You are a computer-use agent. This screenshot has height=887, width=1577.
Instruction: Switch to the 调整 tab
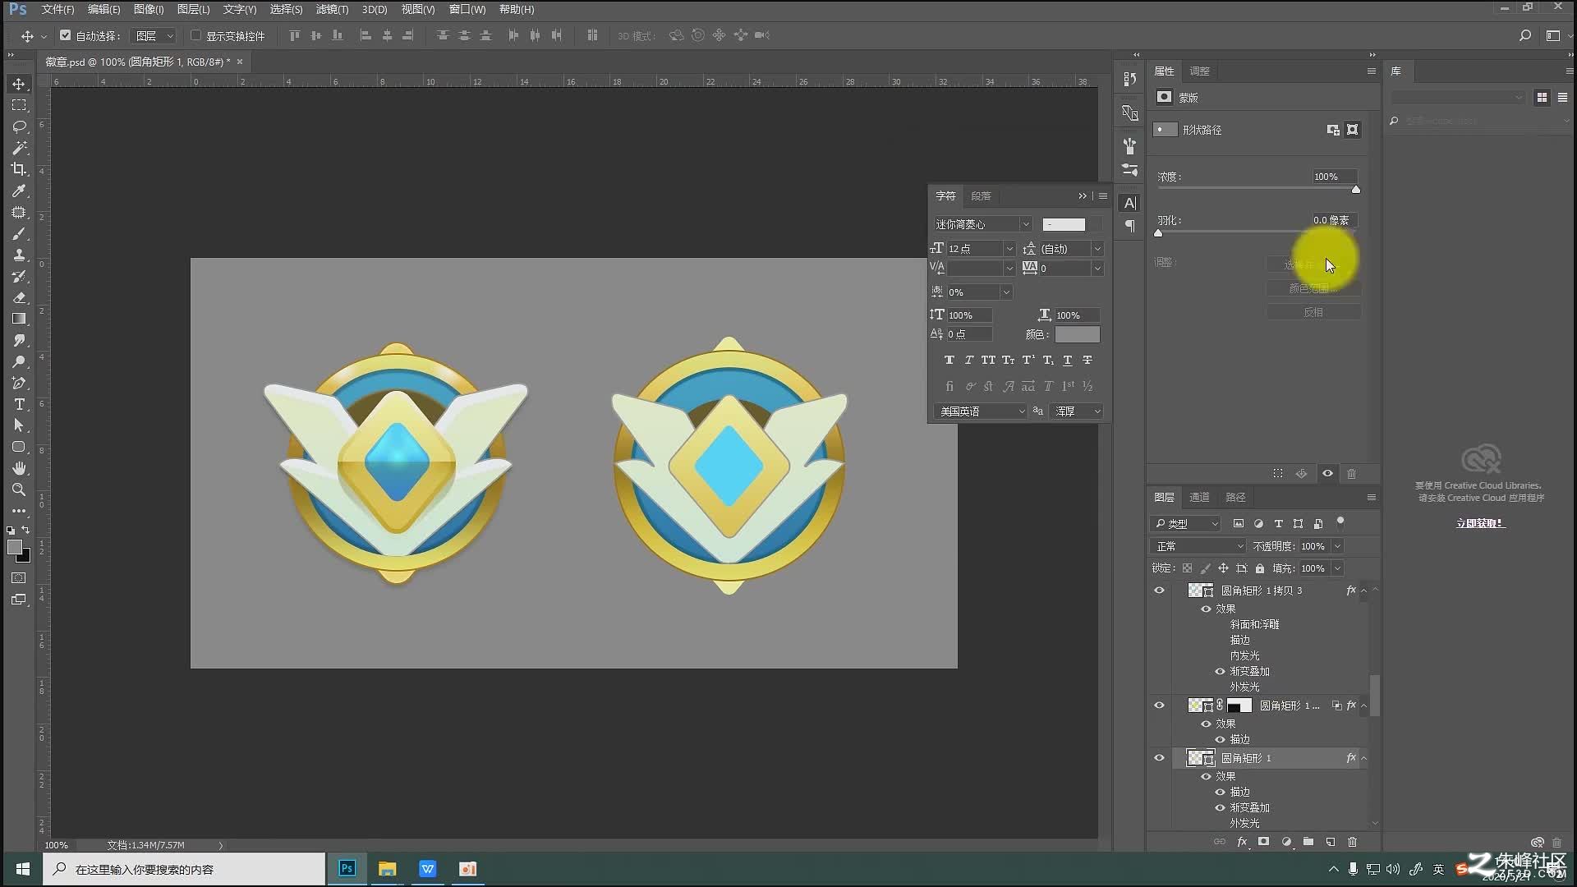click(x=1199, y=71)
